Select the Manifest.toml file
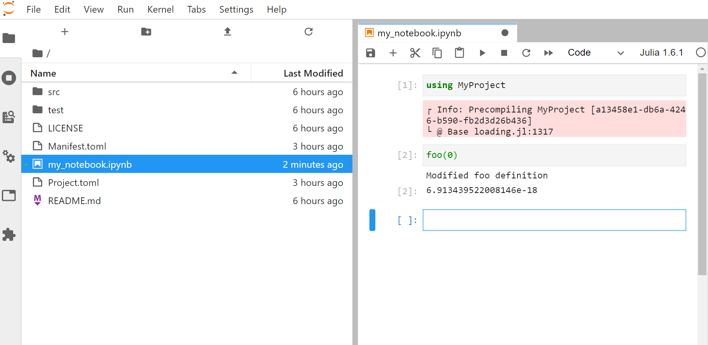 coord(77,146)
